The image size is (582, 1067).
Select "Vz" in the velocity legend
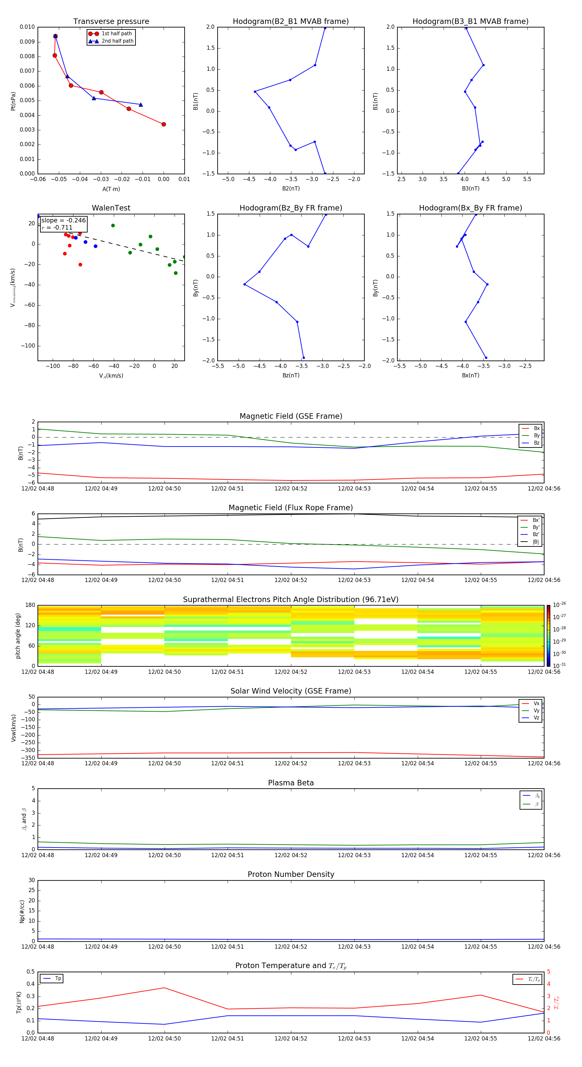[x=531, y=717]
